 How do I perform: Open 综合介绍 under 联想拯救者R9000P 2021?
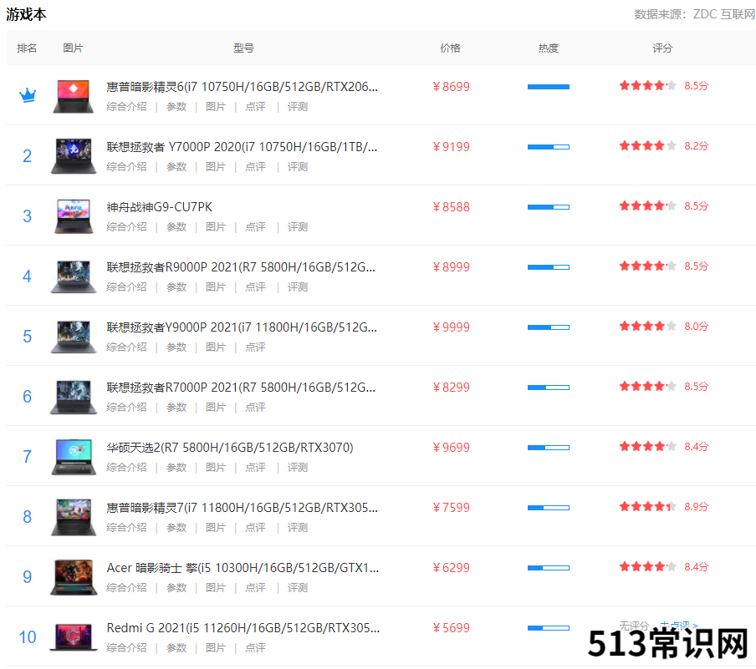pyautogui.click(x=126, y=287)
